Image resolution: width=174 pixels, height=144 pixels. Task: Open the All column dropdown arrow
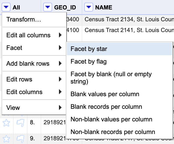click(7, 7)
